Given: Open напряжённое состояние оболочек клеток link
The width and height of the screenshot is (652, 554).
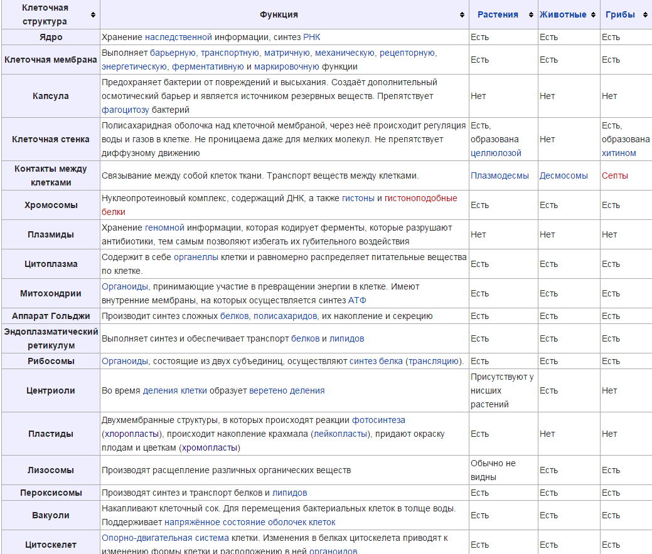Looking at the screenshot, I should click(x=250, y=522).
